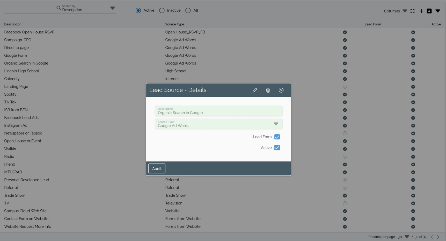Click the archive box icon in toolbar

(x=429, y=11)
